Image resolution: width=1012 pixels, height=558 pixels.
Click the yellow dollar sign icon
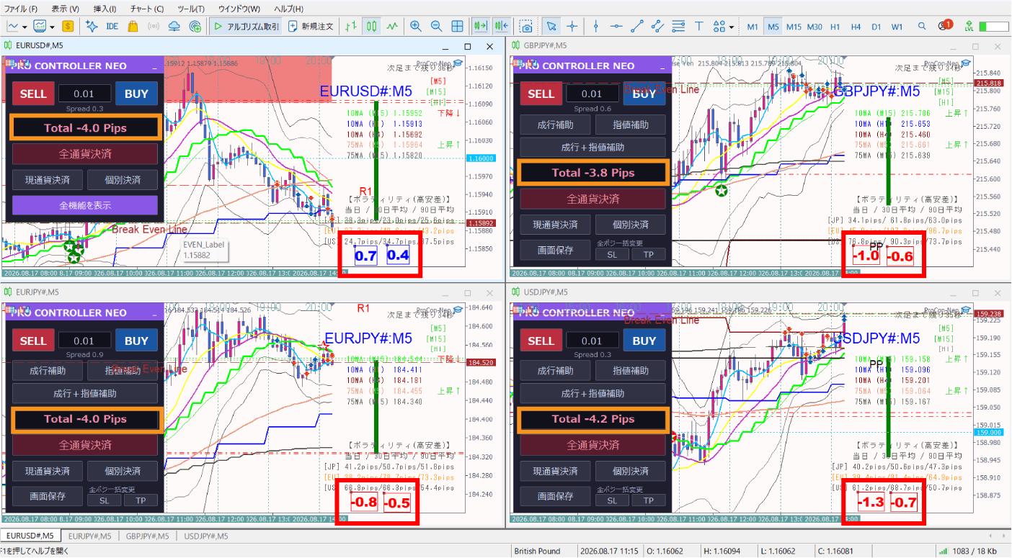(68, 26)
